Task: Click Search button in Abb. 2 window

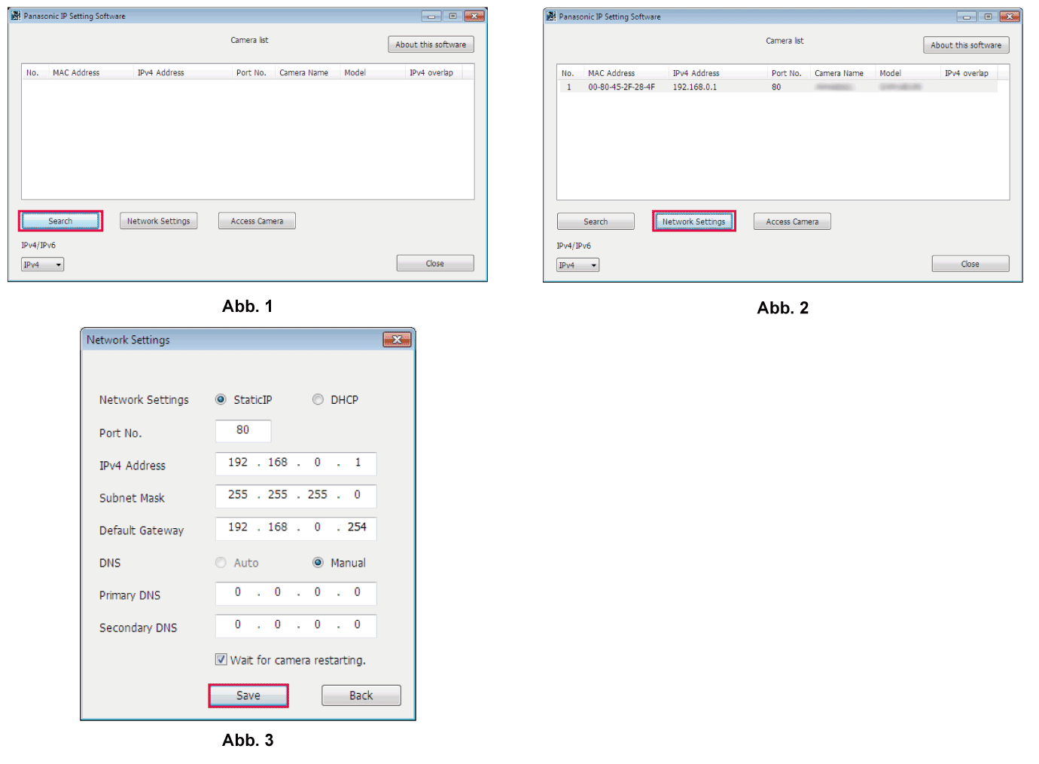Action: (596, 222)
